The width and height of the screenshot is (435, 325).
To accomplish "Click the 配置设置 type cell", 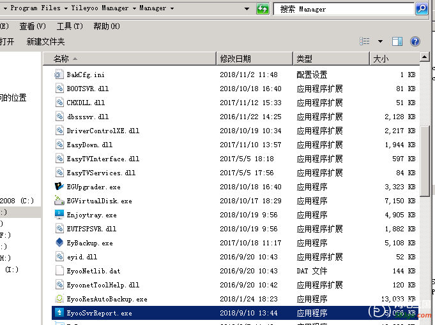I will click(x=312, y=75).
